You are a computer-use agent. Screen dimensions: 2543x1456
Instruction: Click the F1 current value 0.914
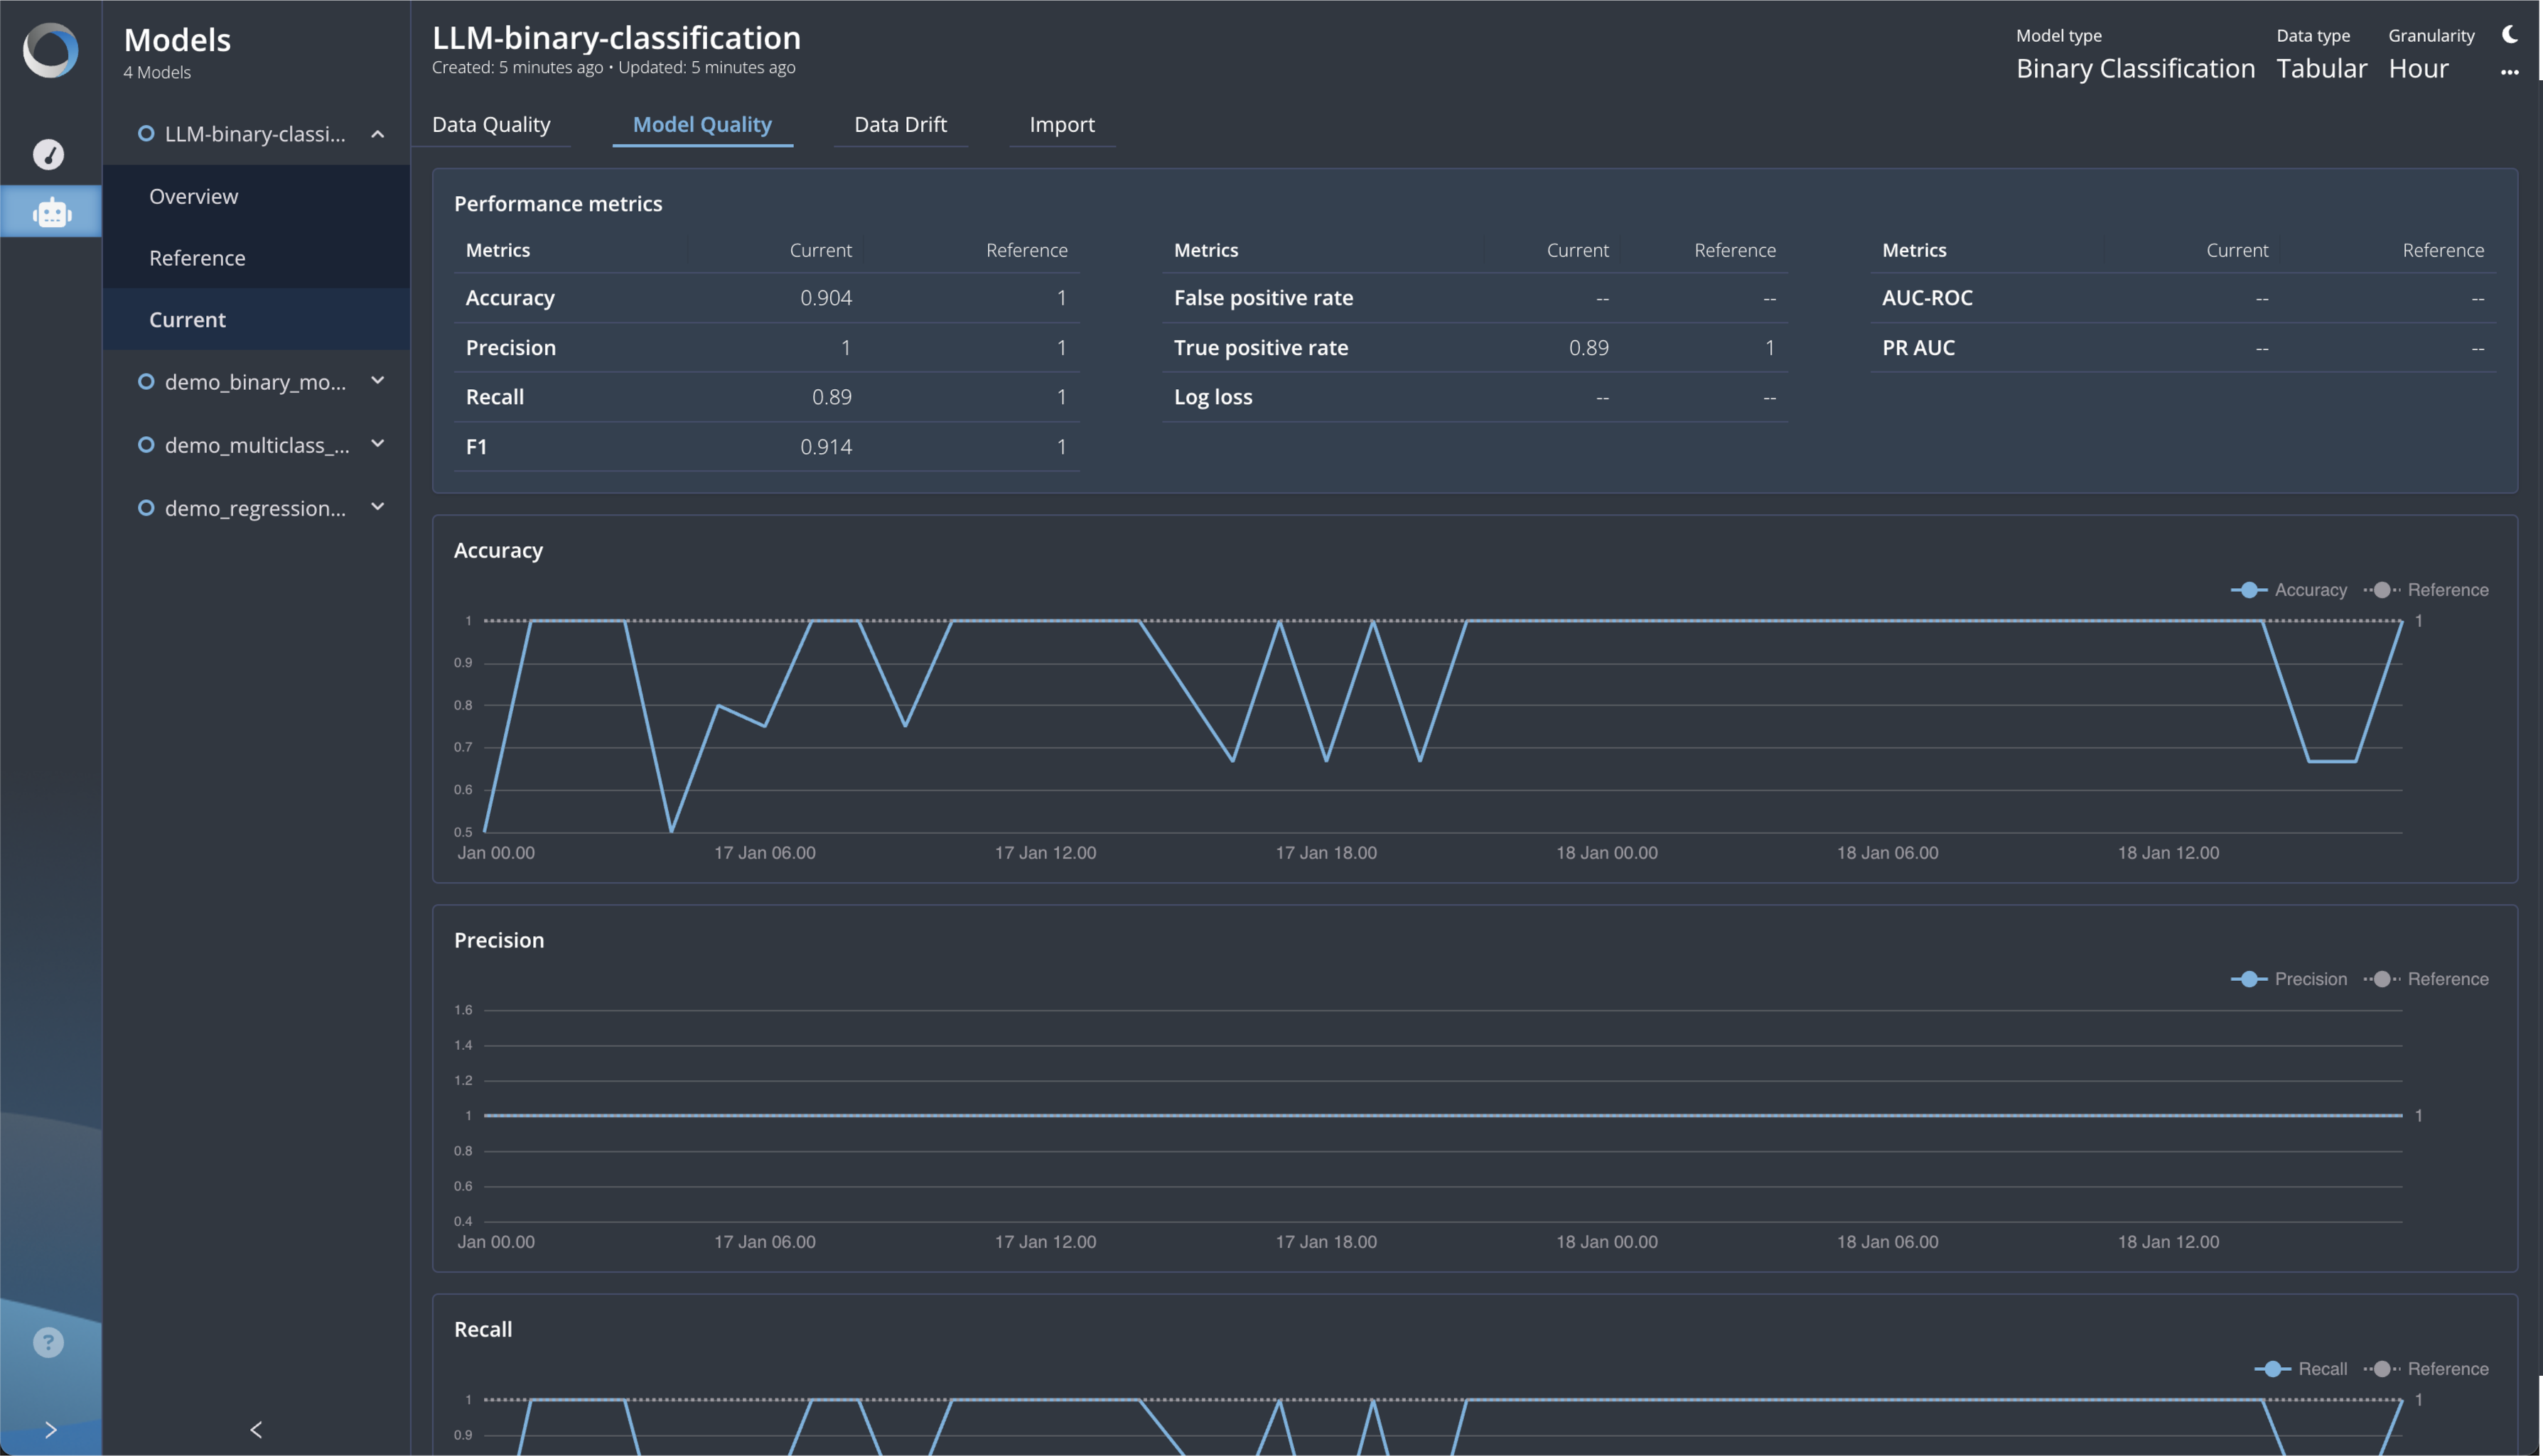(x=825, y=447)
